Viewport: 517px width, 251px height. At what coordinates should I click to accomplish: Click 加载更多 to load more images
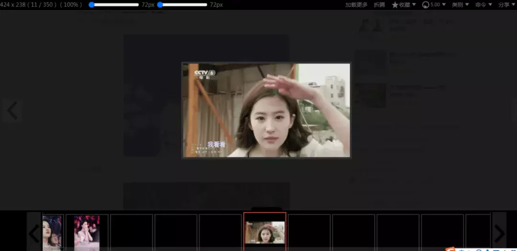click(356, 5)
